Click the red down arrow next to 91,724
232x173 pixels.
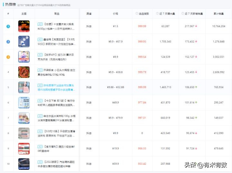tap(196, 149)
